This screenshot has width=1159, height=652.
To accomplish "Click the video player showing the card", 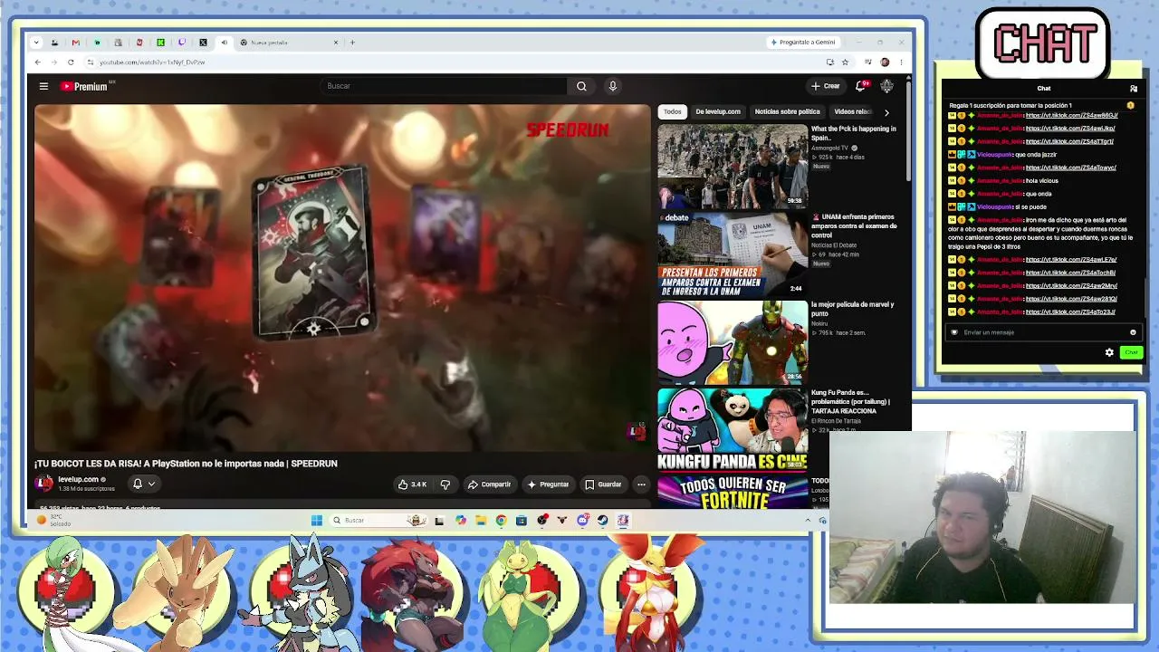I will coord(342,278).
